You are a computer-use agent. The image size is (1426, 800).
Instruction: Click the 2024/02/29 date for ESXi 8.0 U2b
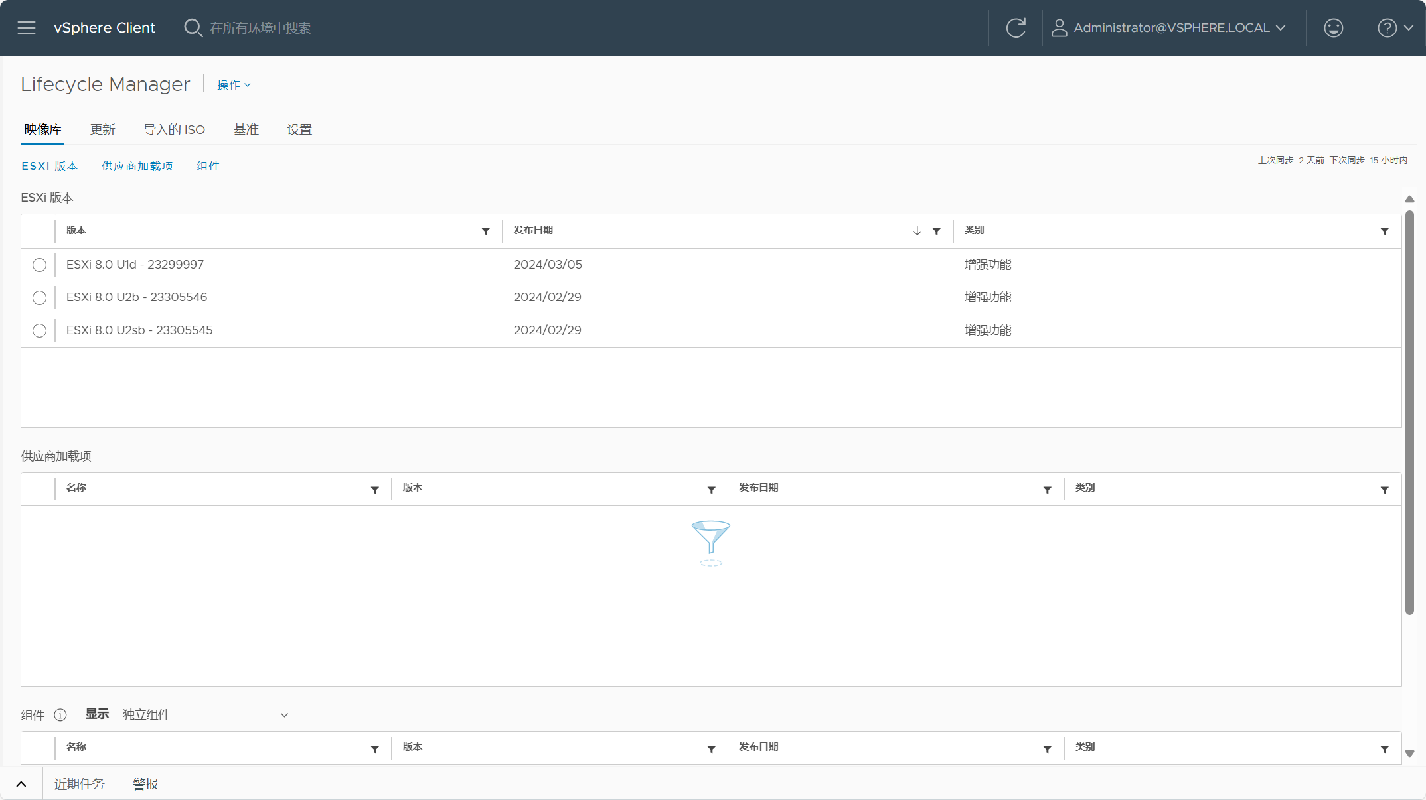pyautogui.click(x=547, y=297)
